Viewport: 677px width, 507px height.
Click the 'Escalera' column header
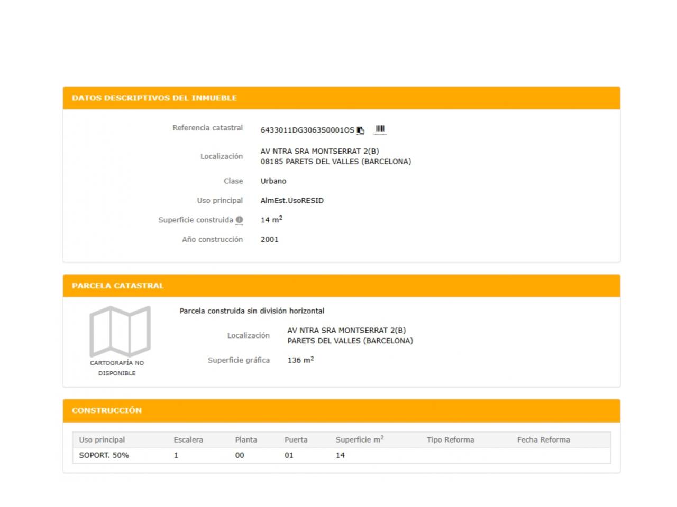188,439
